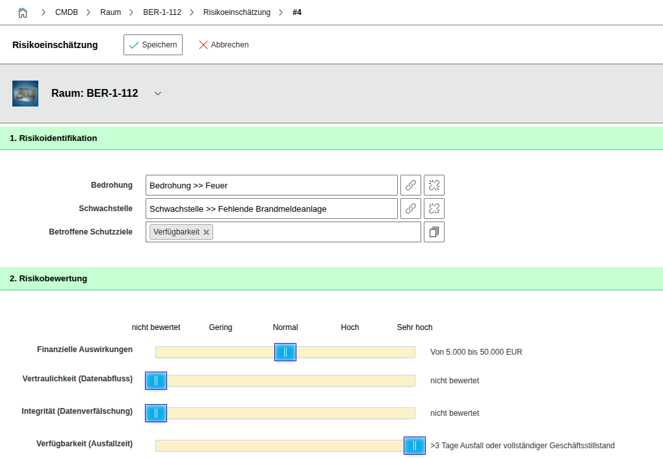Click the link icon next to Schwachstelle
Screen dimensions: 663x458
coord(411,209)
